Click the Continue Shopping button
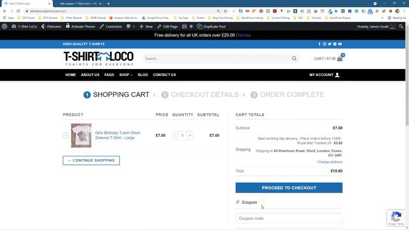The image size is (409, 230). pos(91,160)
